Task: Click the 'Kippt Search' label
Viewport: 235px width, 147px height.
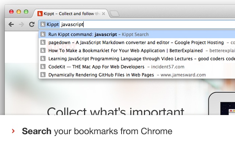Action: [135, 35]
